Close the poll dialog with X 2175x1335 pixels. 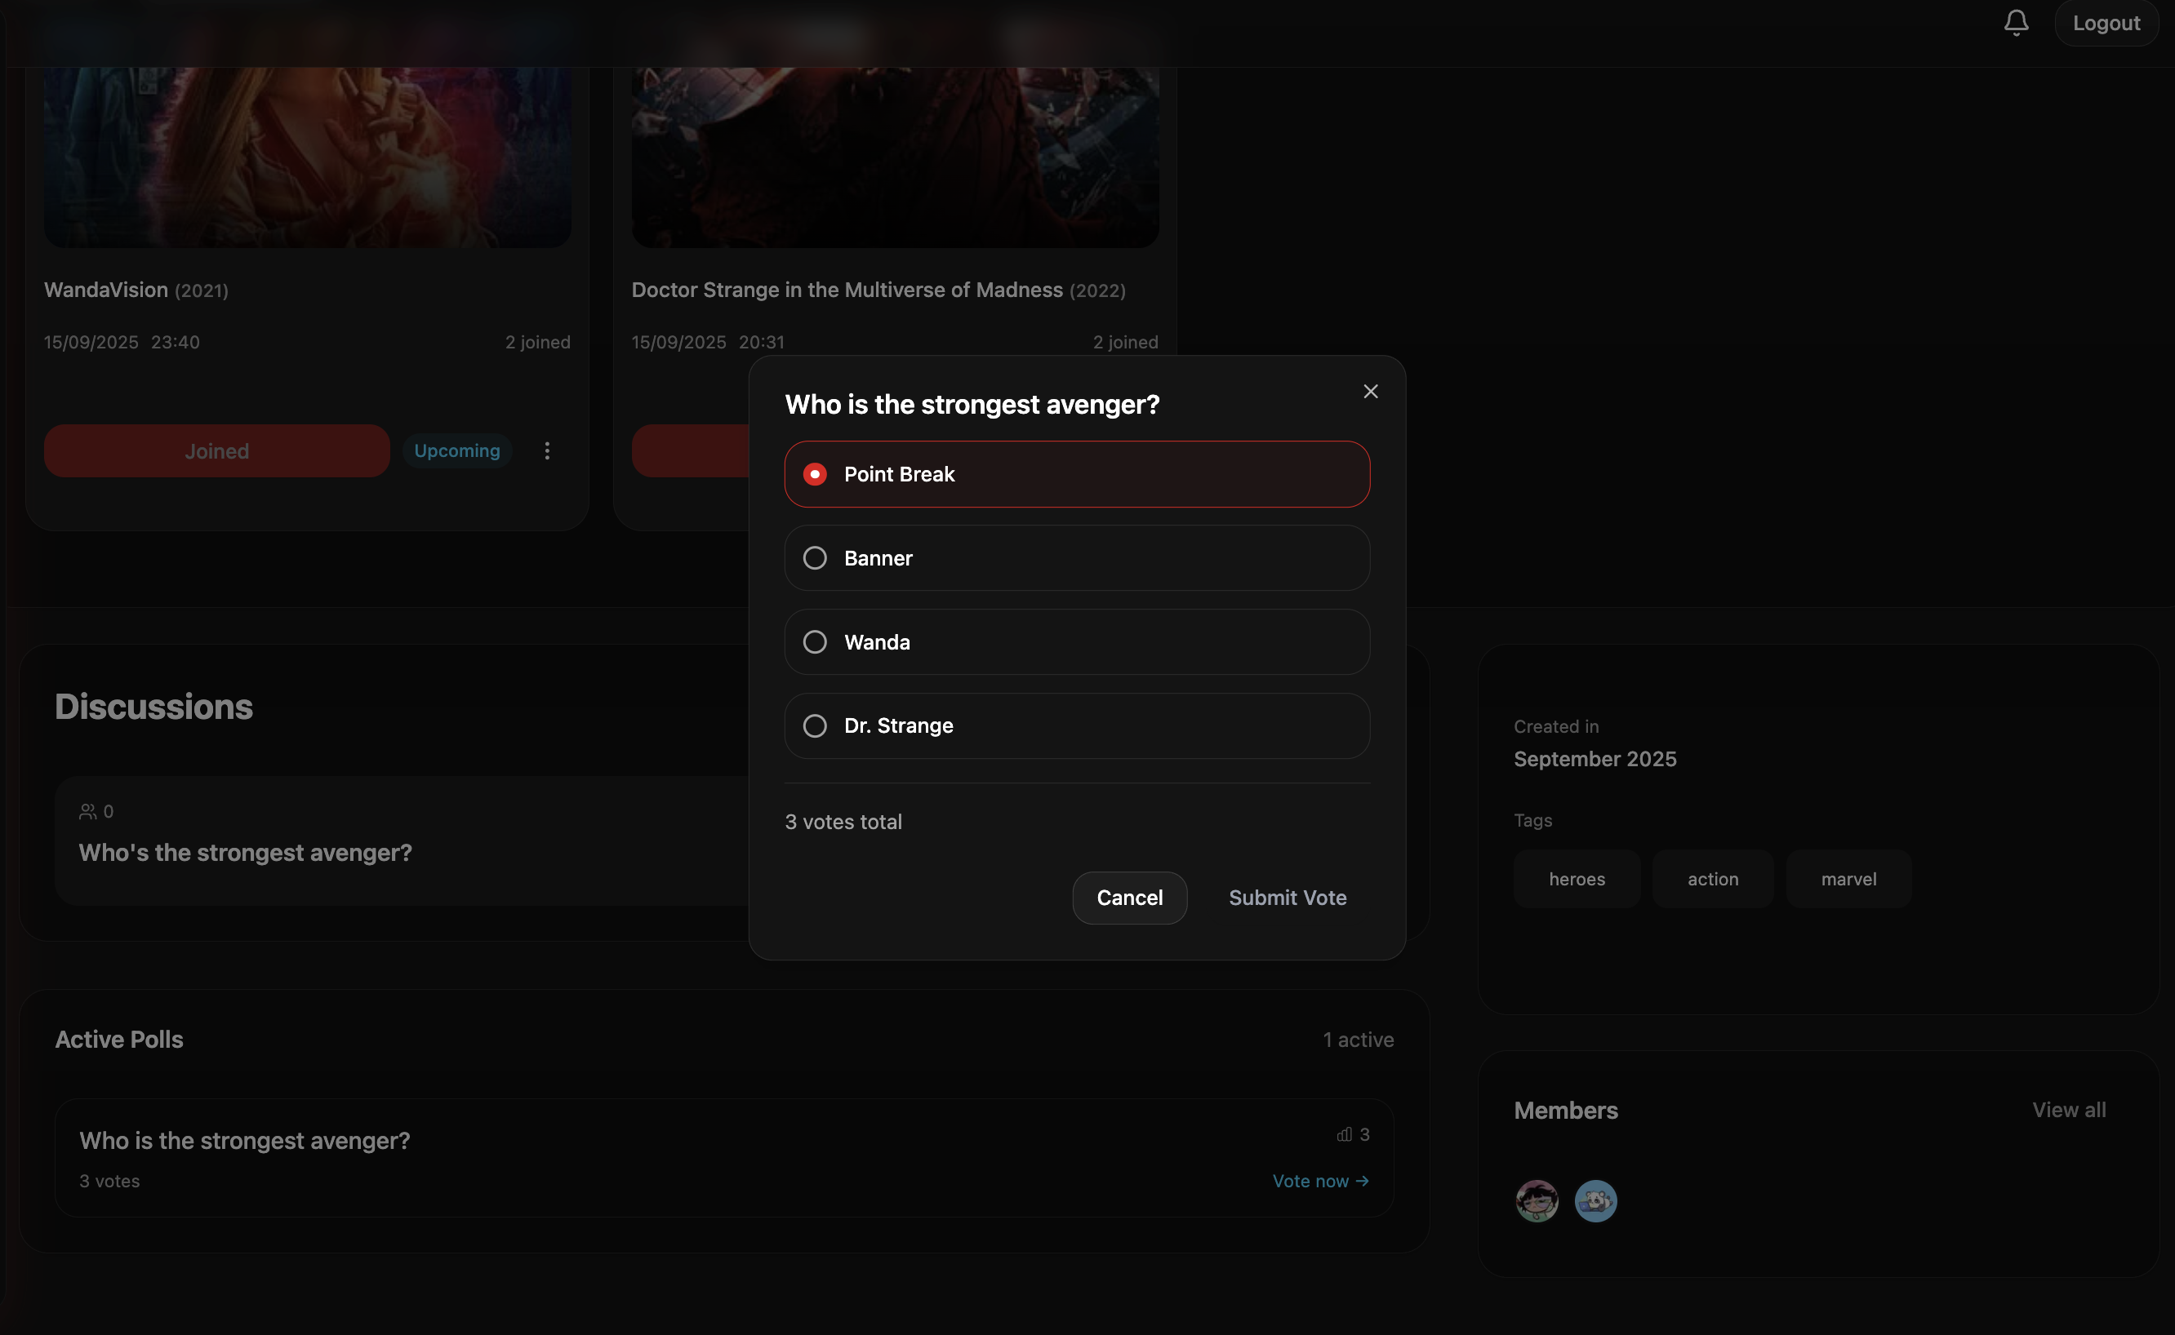1370,391
